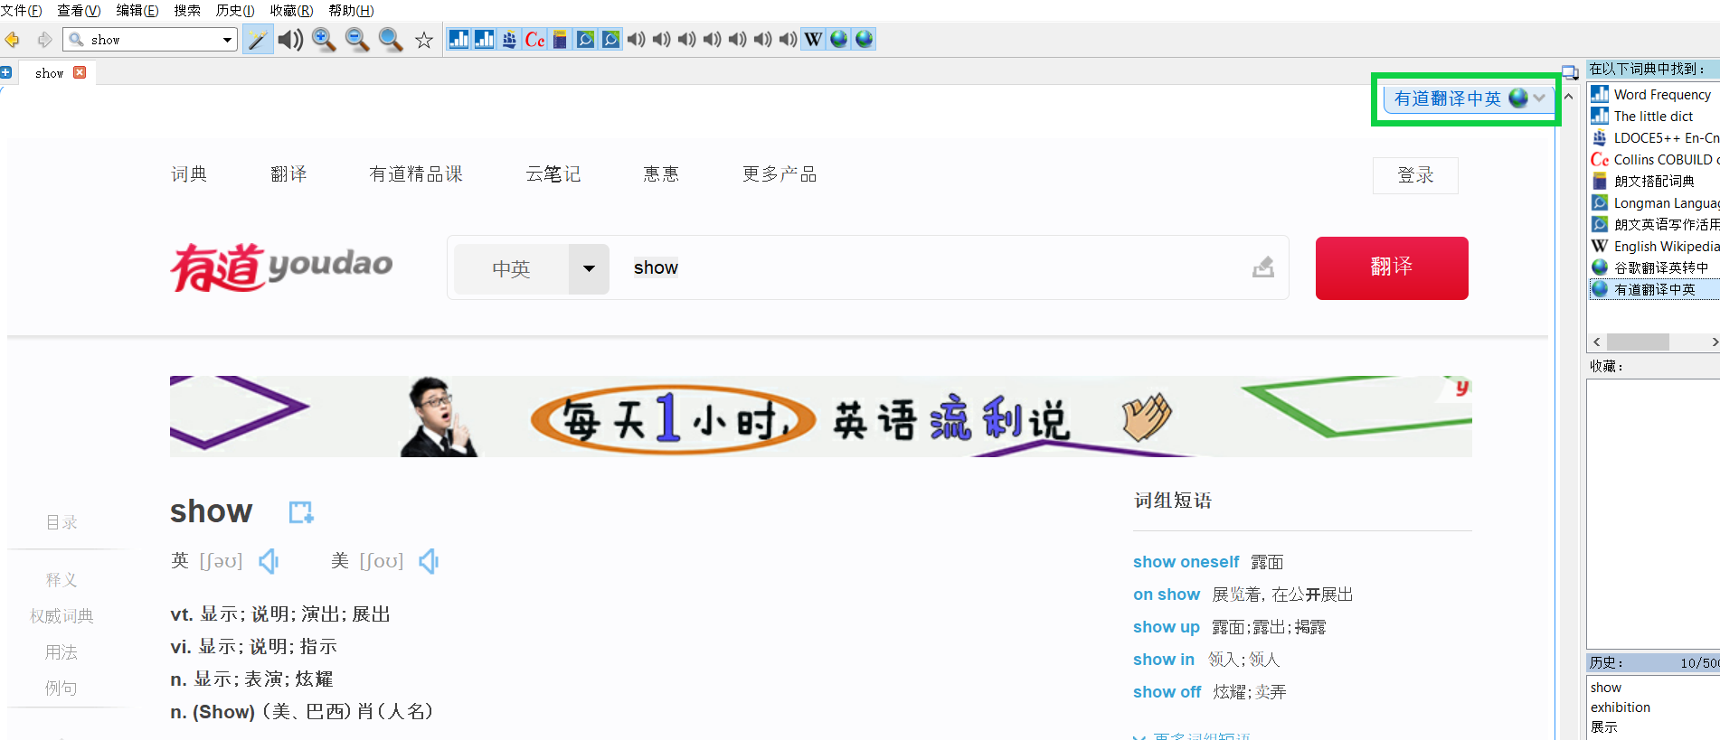Select English Wikipedia in dictionary list
Image resolution: width=1720 pixels, height=740 pixels.
(1654, 246)
